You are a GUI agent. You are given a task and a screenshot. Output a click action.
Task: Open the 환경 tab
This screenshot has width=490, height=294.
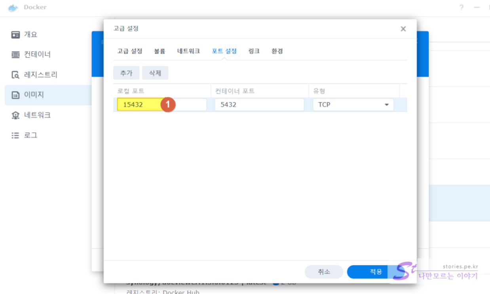coord(277,51)
